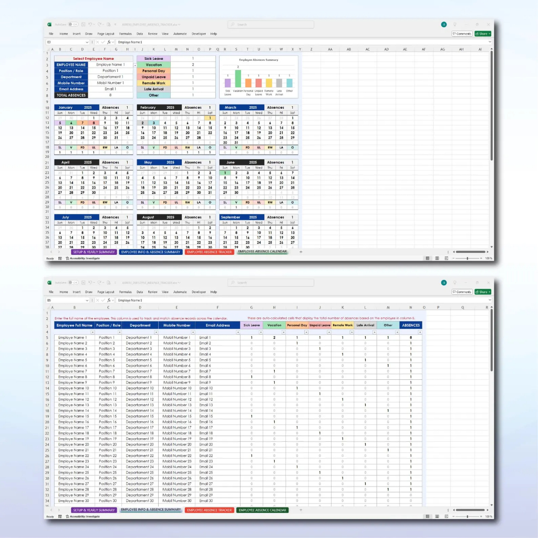Toggle AutoSave switch in the lower Excel window

[73, 283]
